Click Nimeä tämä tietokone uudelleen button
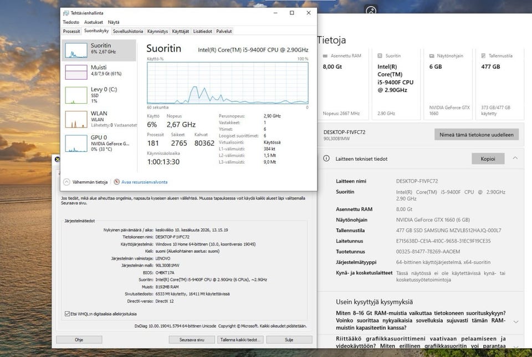 tap(477, 134)
